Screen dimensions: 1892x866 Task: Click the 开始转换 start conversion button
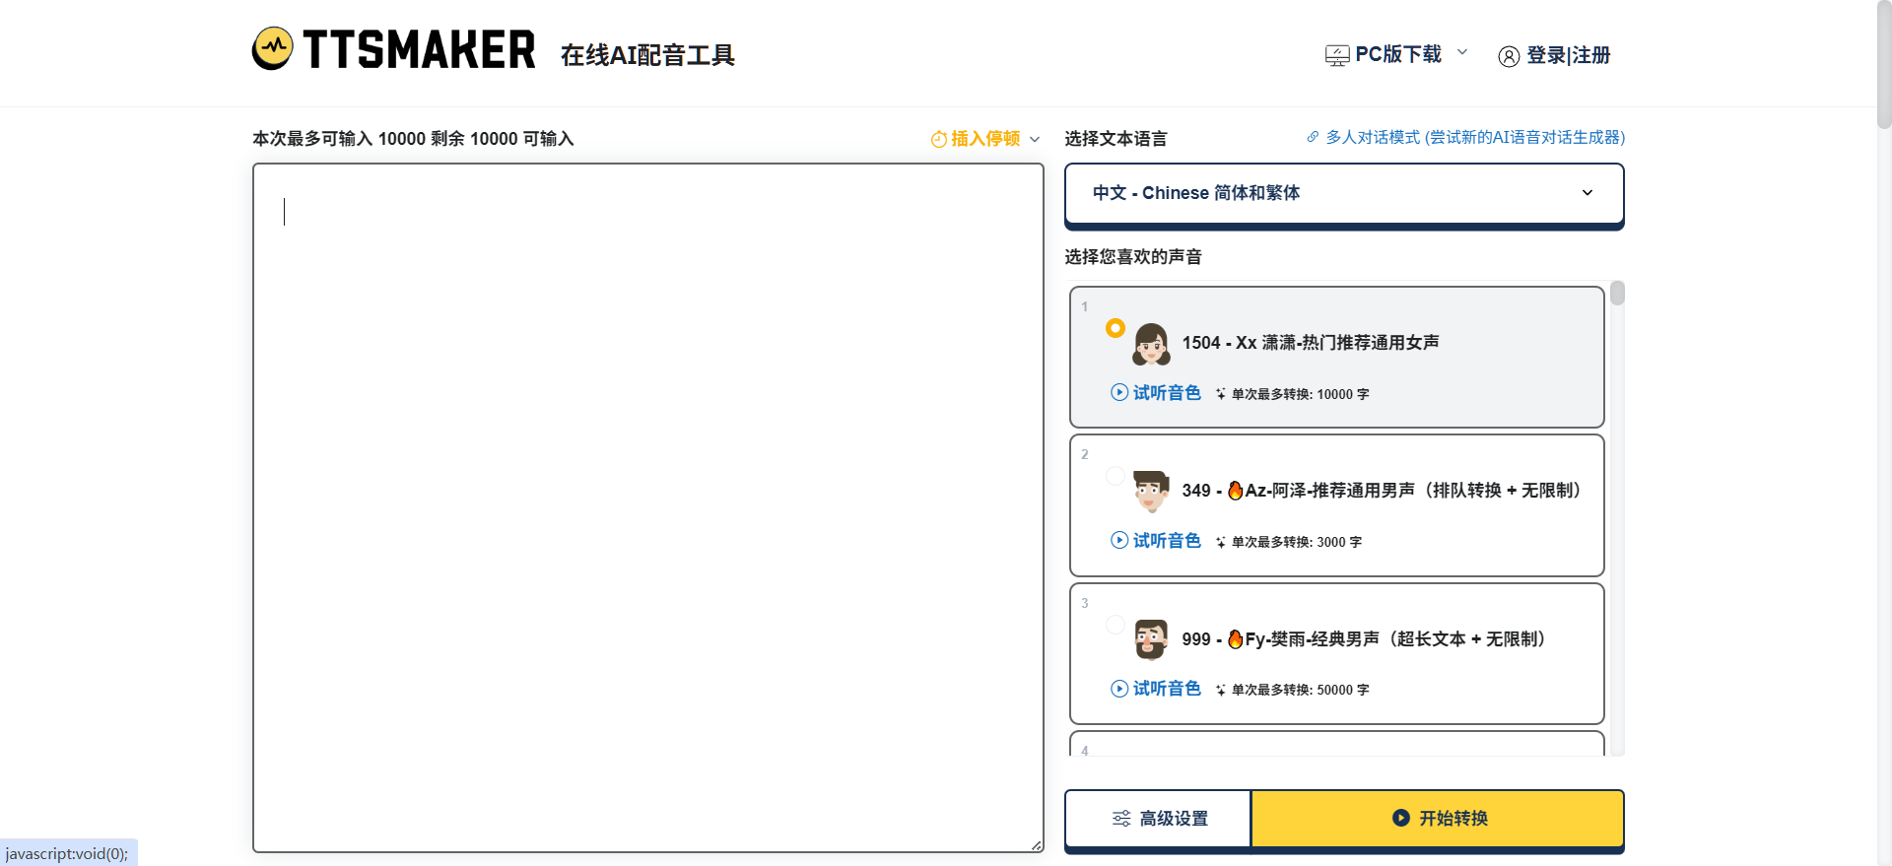[x=1438, y=818]
